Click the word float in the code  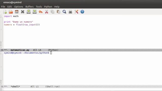click(x=19, y=25)
